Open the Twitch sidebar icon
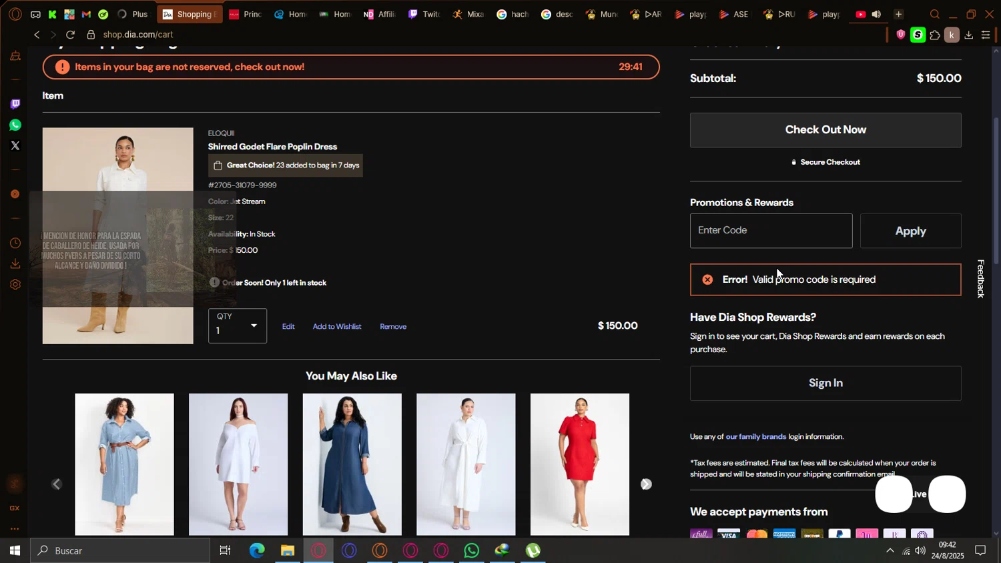1001x563 pixels. pyautogui.click(x=15, y=104)
